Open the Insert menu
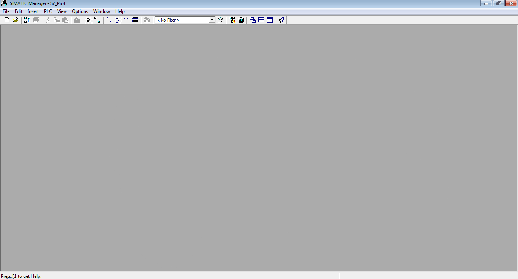The image size is (518, 279). pyautogui.click(x=33, y=11)
